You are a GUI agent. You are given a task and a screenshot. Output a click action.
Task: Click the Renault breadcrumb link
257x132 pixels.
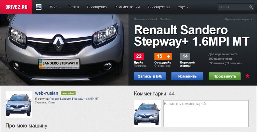coord(152,19)
